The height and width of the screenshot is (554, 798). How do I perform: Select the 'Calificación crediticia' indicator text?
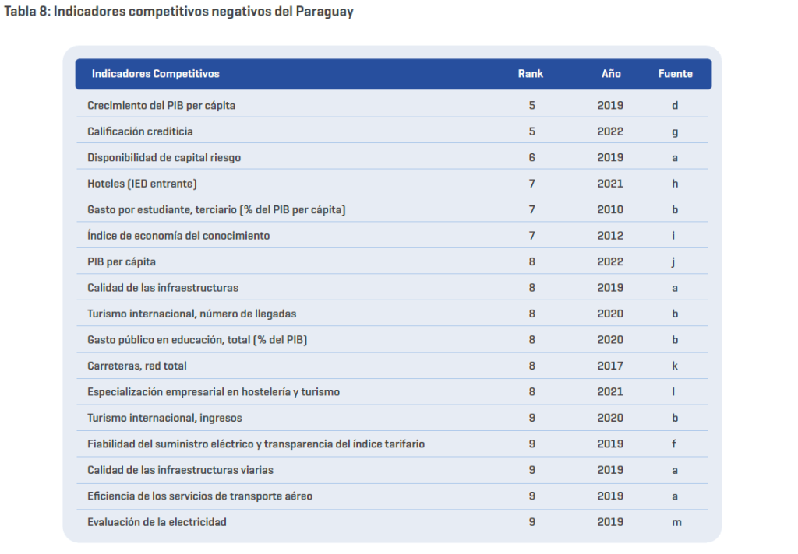coord(140,131)
